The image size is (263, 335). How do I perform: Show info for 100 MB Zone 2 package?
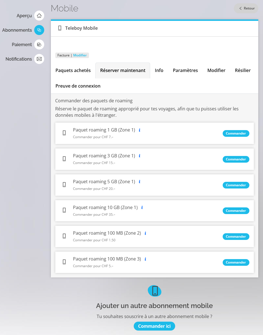[145, 233]
